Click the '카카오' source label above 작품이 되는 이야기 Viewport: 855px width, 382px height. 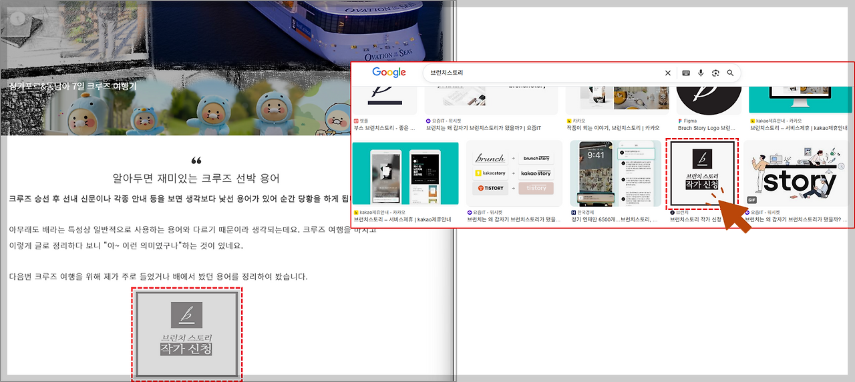[x=579, y=121]
